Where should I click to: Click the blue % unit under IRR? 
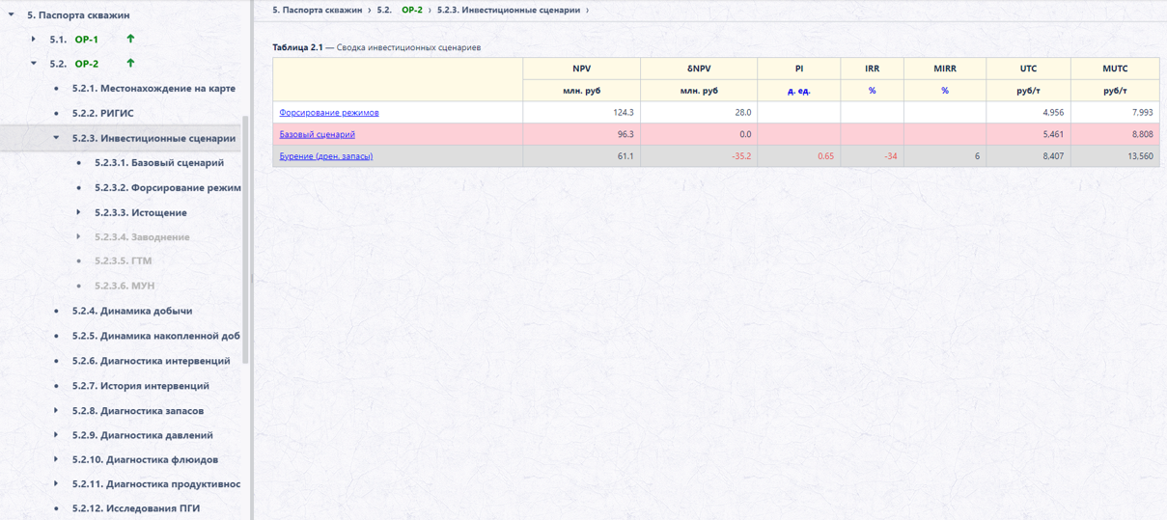872,91
